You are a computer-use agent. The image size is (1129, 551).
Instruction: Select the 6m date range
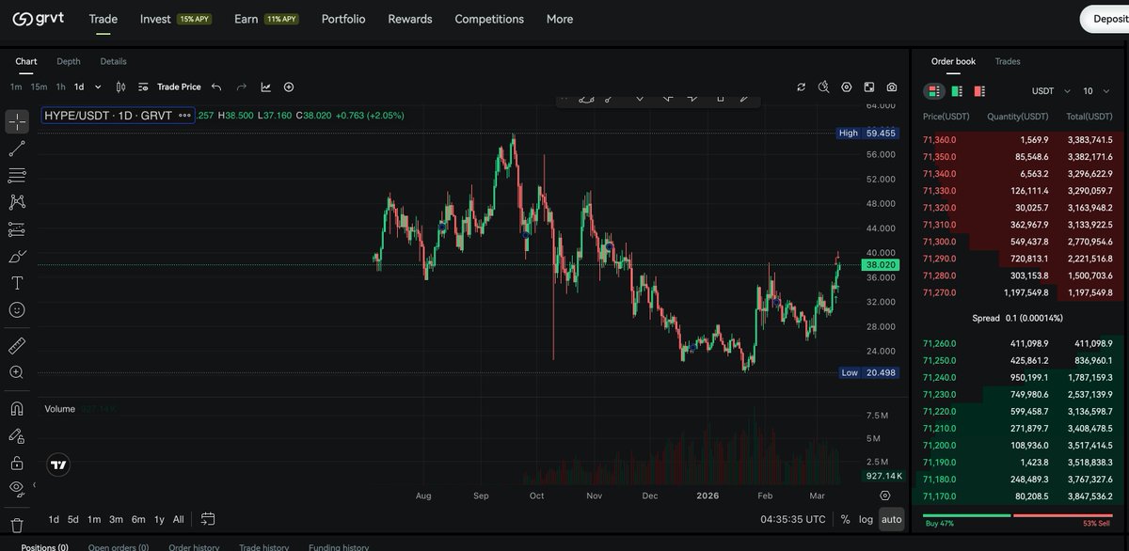(x=138, y=519)
